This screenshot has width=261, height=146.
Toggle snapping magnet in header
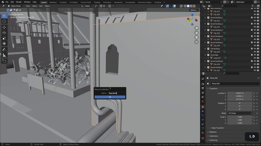click(101, 6)
